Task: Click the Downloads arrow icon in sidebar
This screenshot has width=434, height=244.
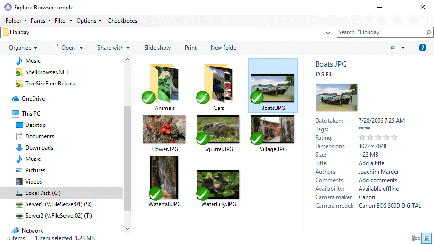Action: [19, 148]
